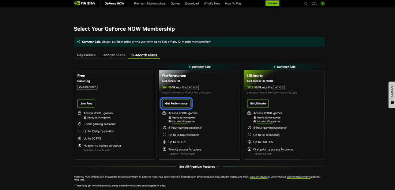Click the Free plan game library icon
395x190 pixels.
79,113
